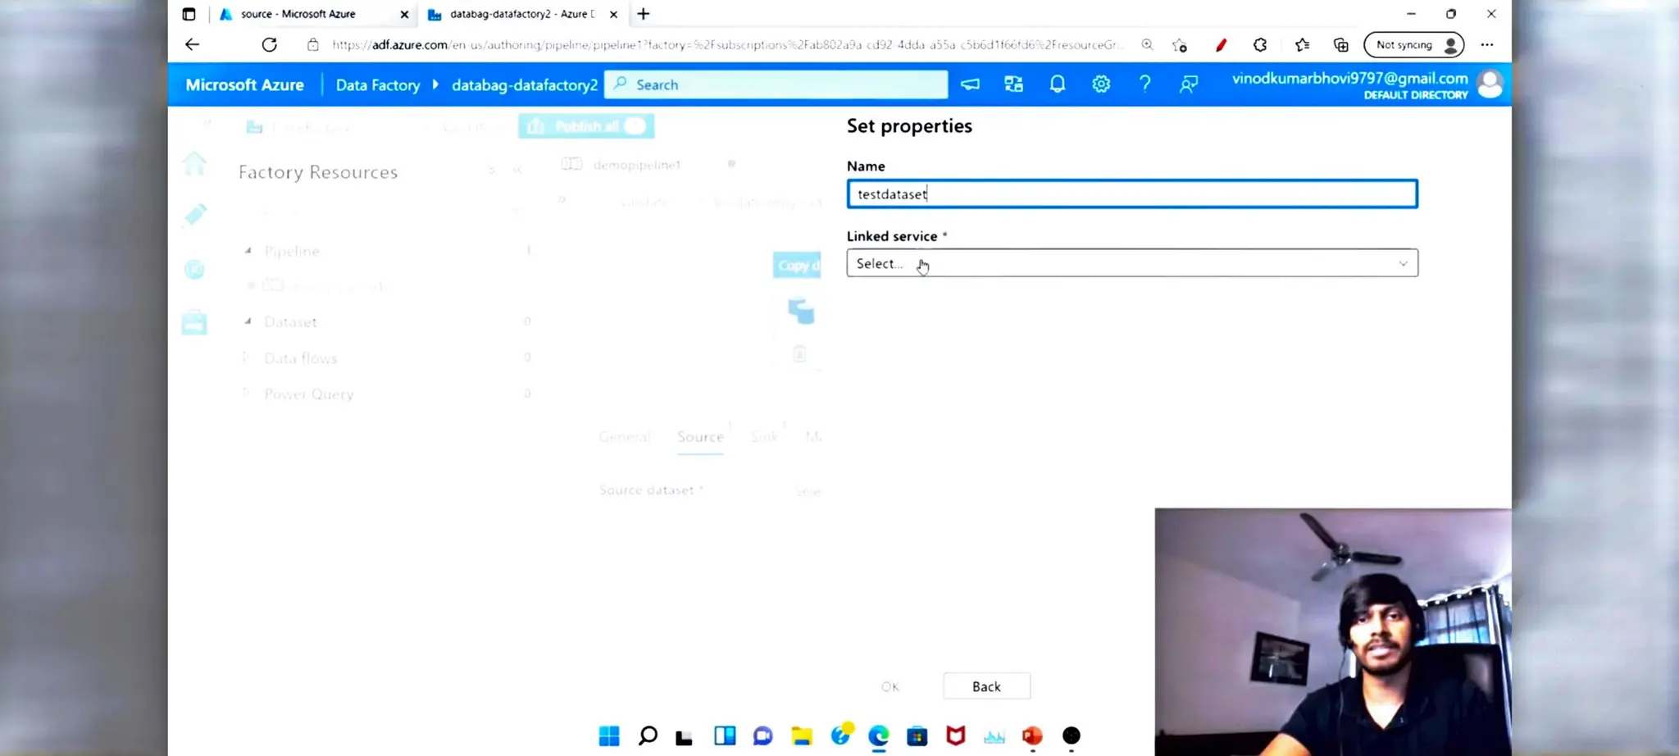The width and height of the screenshot is (1679, 756).
Task: Click the Azure top Search box
Action: coord(776,84)
